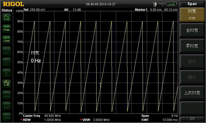This screenshot has height=123, width=206.
Task: Click the SWT 10.000 ms readout
Action: (160, 120)
